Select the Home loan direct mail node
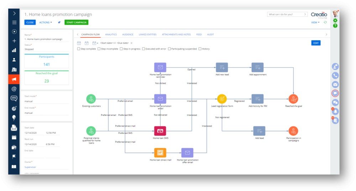356x191 pixels. click(x=160, y=153)
